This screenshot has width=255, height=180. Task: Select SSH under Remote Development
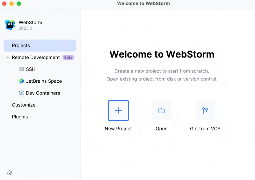point(31,69)
